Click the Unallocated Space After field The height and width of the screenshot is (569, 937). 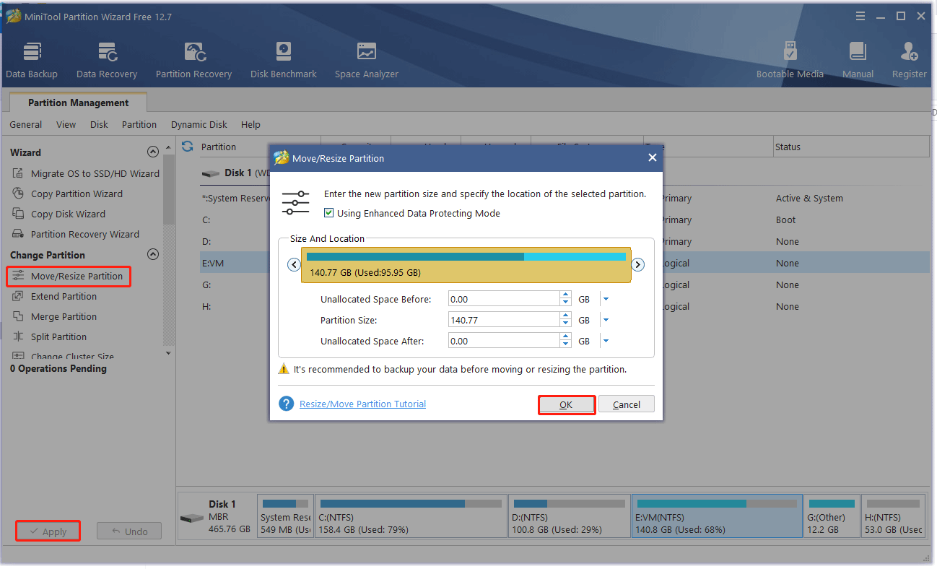(504, 341)
